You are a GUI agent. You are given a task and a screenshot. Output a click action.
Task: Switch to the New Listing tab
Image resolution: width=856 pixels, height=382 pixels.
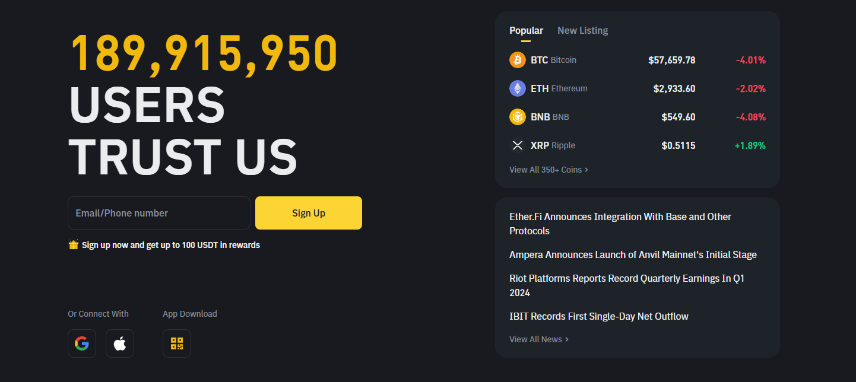pos(582,30)
